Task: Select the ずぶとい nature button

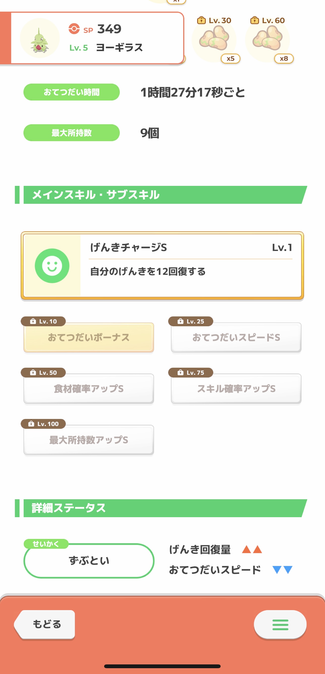Action: [89, 561]
